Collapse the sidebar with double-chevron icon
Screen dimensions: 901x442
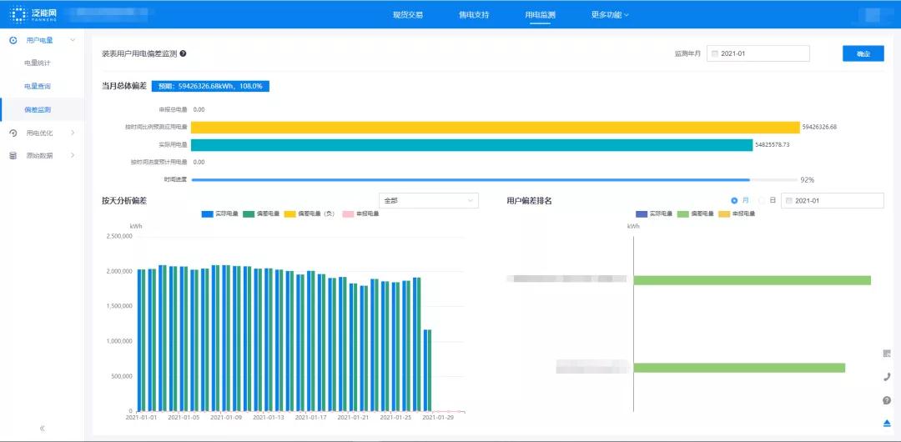[42, 428]
